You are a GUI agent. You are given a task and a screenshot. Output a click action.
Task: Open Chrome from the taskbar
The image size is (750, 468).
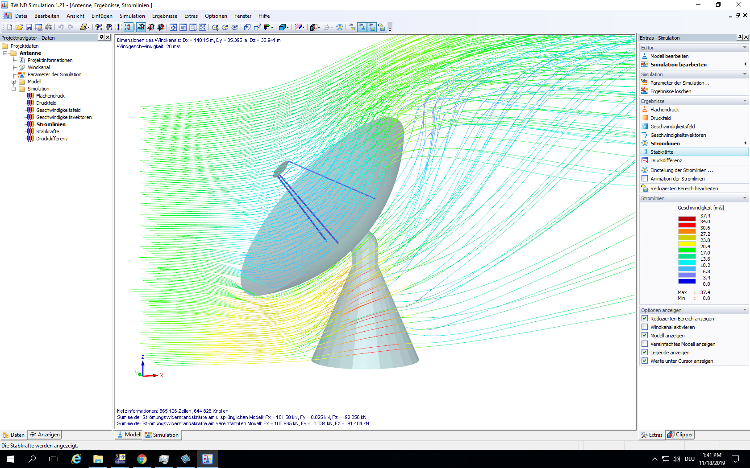coord(142,459)
